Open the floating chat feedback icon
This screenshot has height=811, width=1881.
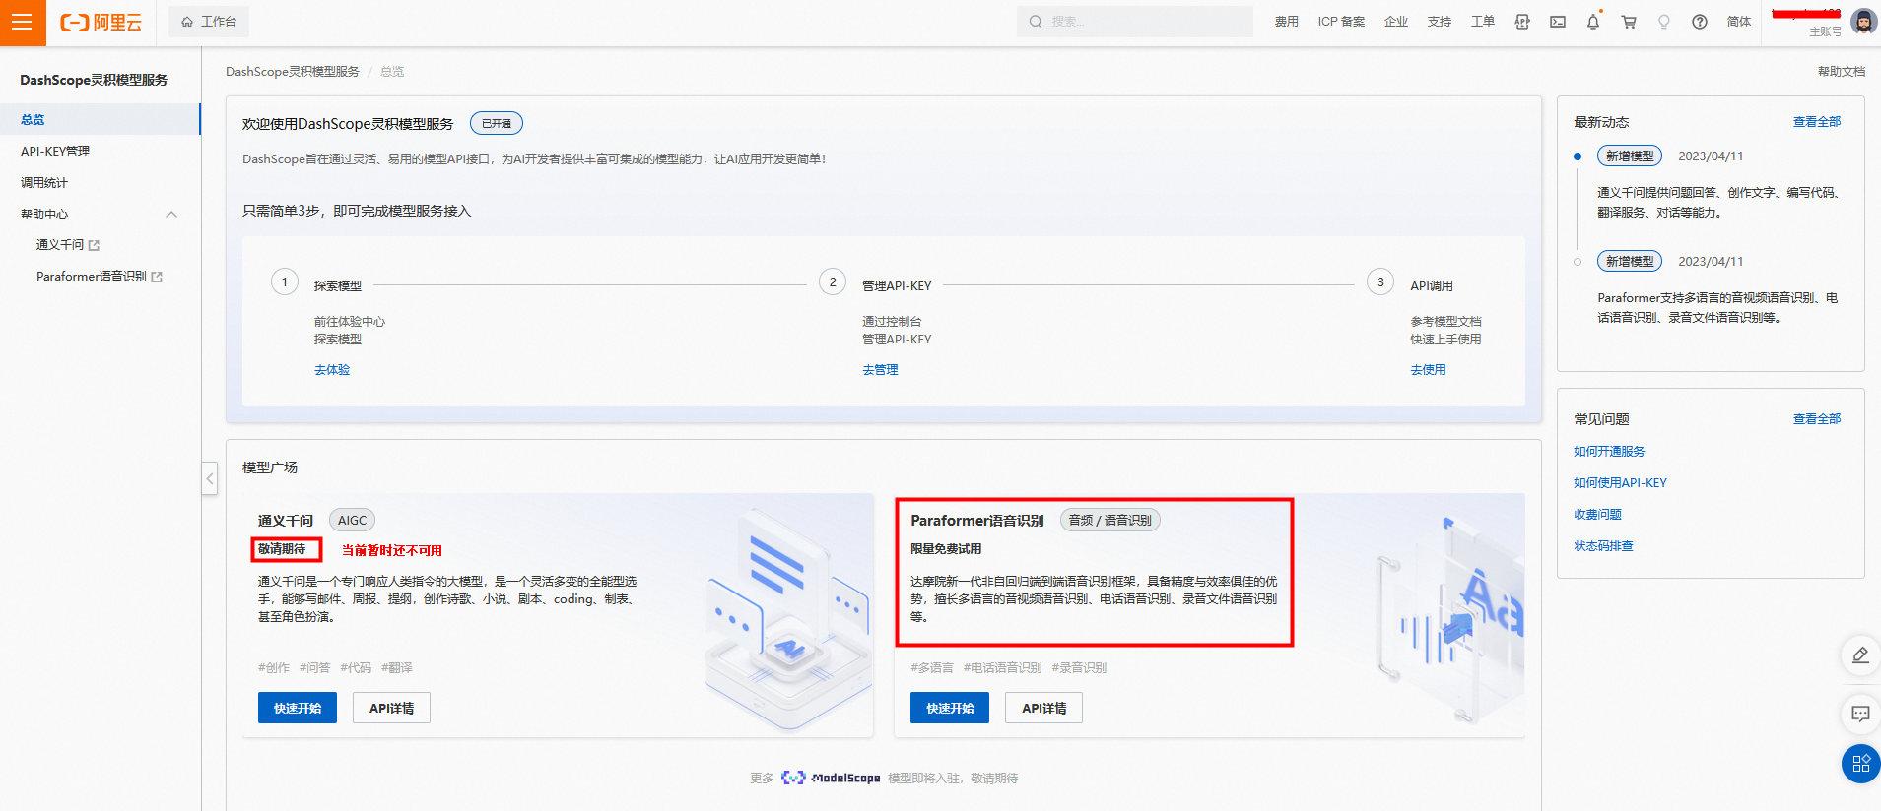pyautogui.click(x=1860, y=714)
